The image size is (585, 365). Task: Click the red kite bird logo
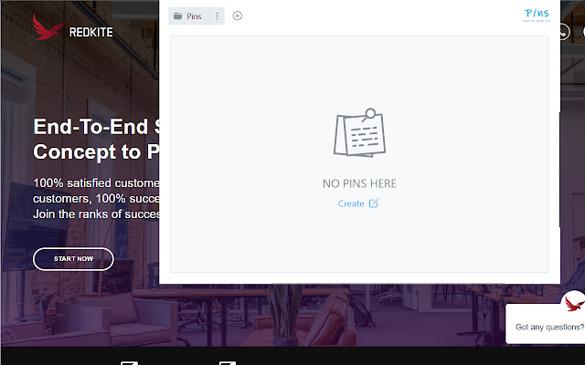[48, 27]
